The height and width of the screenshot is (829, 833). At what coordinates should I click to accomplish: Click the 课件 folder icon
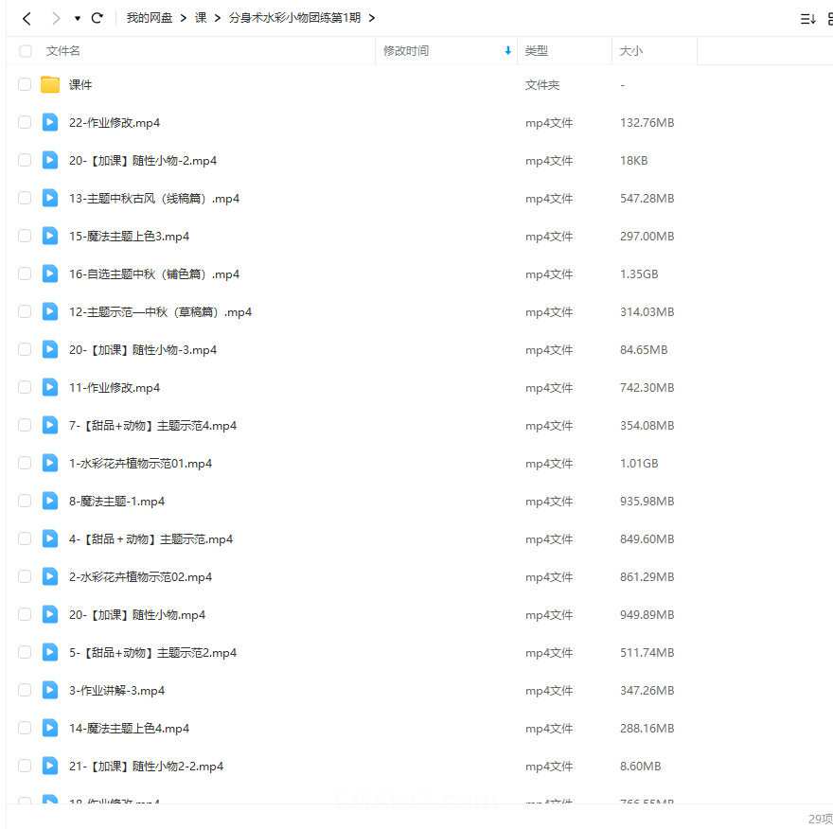point(50,85)
